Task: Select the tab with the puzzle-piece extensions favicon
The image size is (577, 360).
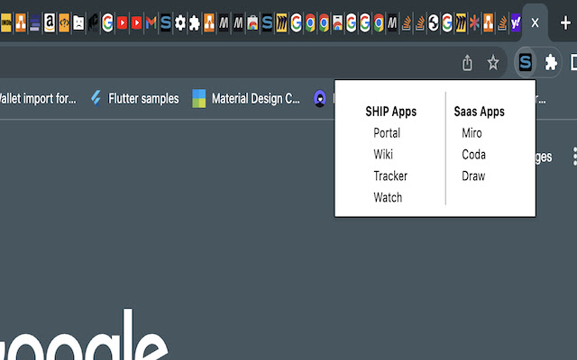Action: tap(195, 23)
